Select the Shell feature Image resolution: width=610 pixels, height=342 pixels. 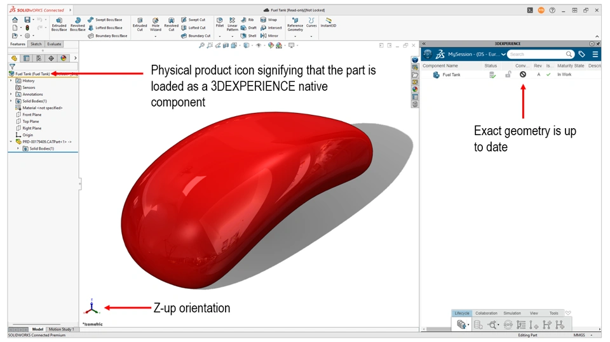coord(248,36)
